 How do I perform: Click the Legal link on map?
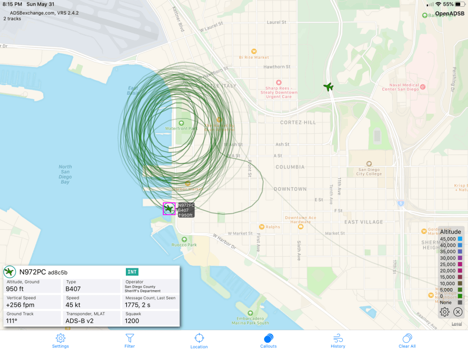457,324
